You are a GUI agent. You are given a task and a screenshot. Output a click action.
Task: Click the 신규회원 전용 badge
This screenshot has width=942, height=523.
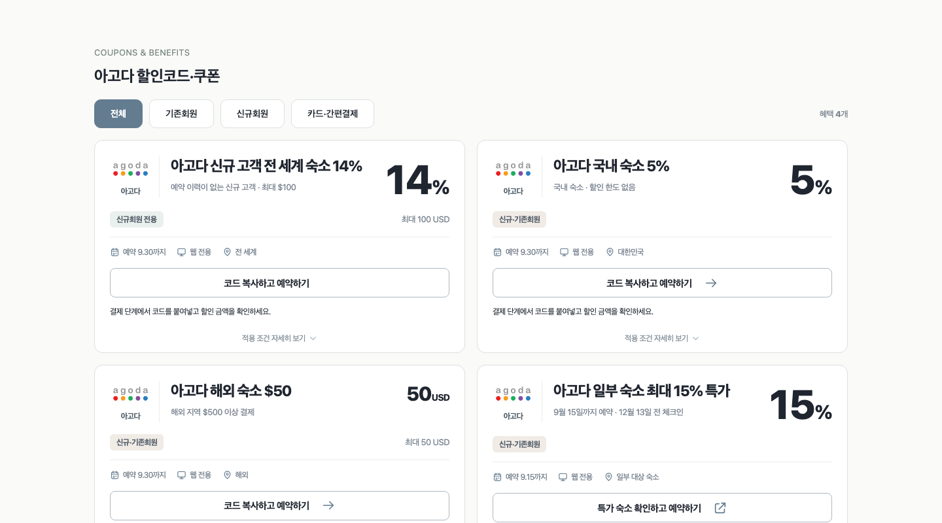coord(137,220)
